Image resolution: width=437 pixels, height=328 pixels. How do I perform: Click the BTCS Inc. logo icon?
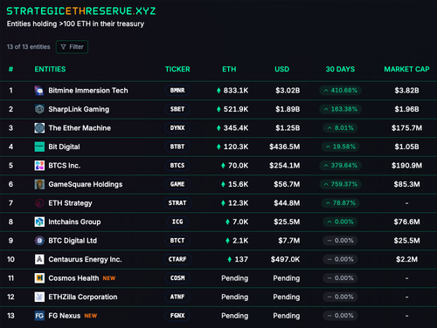point(39,166)
